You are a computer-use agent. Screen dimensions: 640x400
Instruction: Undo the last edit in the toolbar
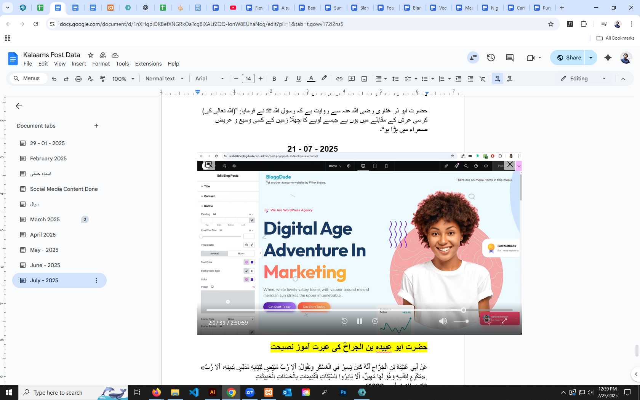click(x=54, y=79)
